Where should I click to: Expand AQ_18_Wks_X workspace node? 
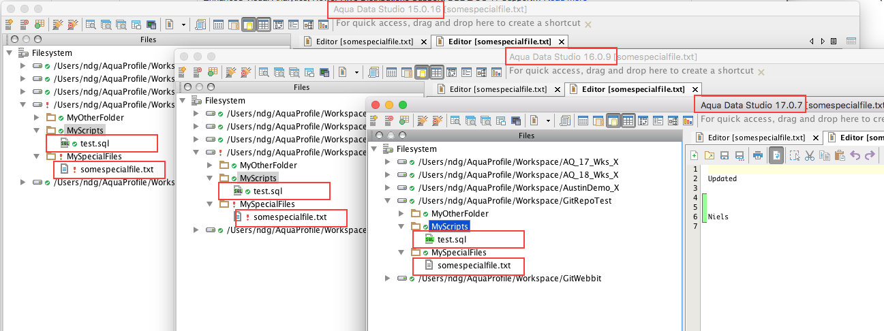388,175
